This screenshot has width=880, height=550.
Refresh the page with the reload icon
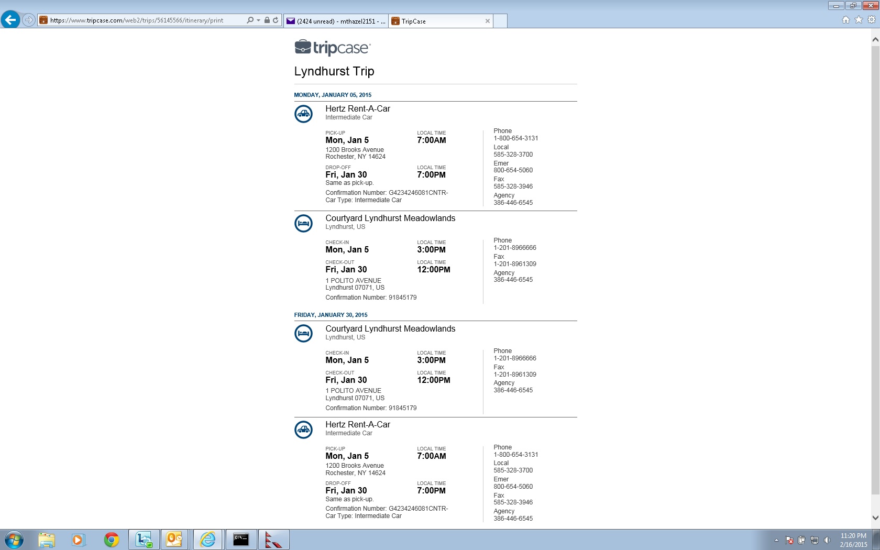pos(276,20)
